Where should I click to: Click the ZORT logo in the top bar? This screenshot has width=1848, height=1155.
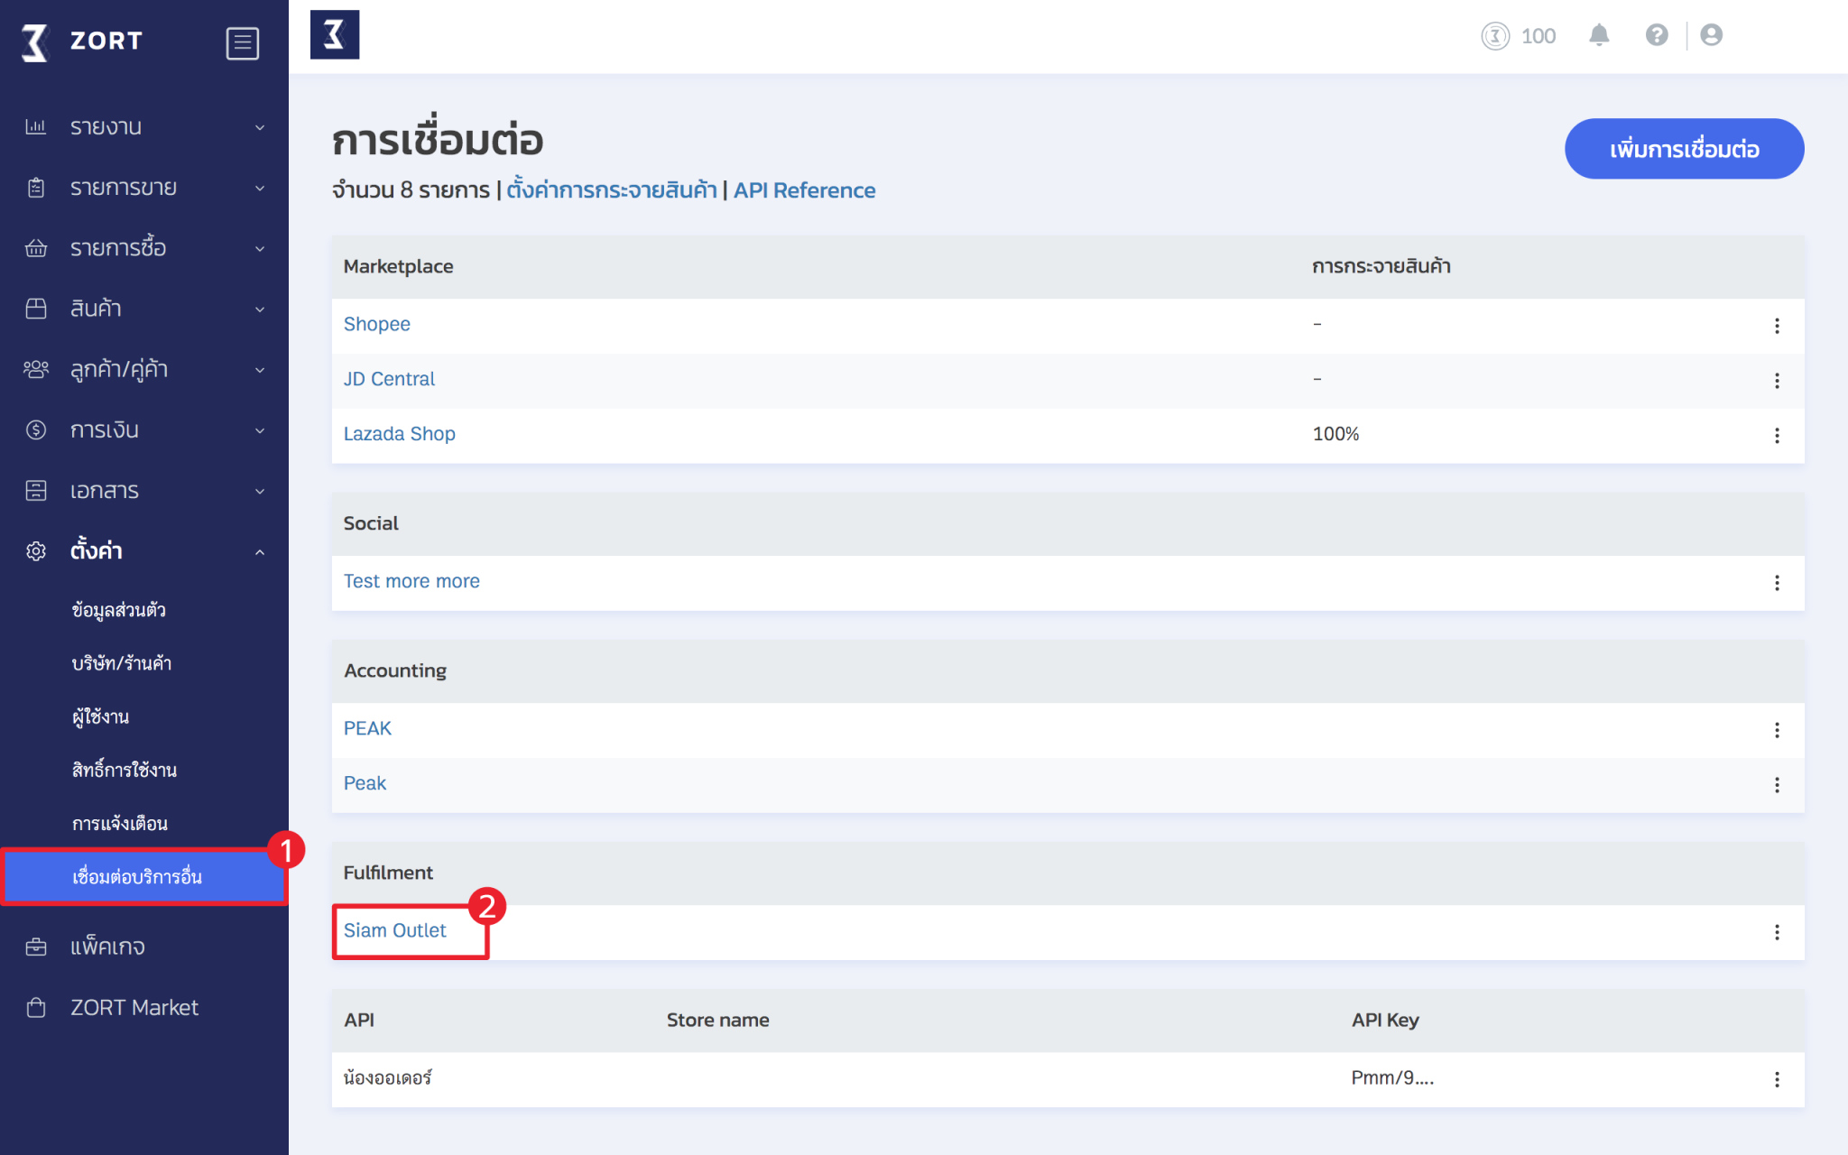coord(335,35)
